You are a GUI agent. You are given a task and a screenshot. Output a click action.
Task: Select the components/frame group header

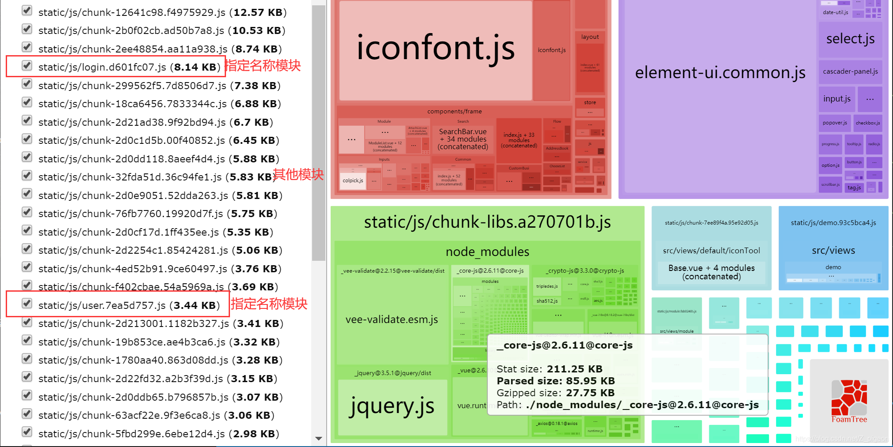click(x=455, y=112)
